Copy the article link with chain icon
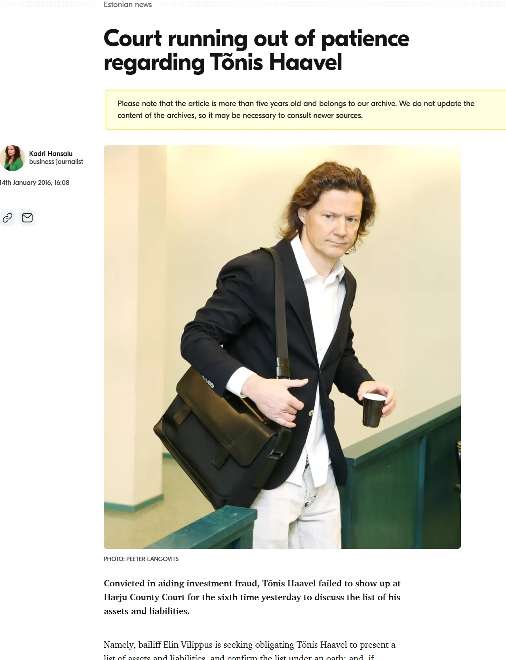Screen dimensions: 506x660 (x=8, y=218)
